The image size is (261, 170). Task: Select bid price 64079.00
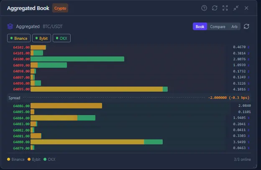21,148
